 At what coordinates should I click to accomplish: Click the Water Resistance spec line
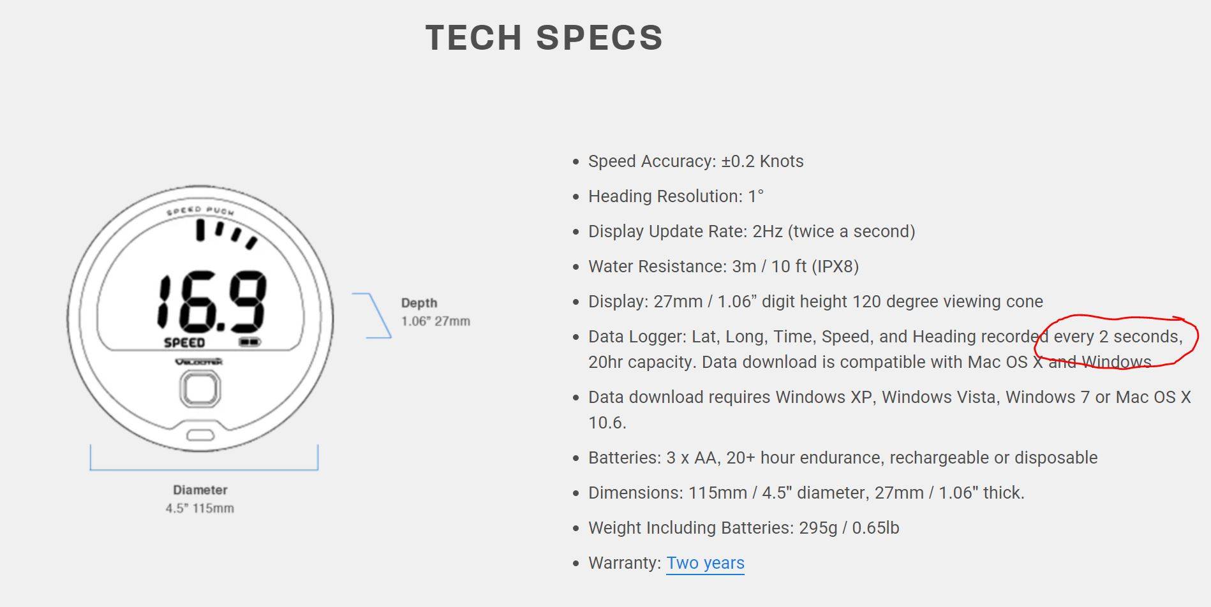point(724,267)
